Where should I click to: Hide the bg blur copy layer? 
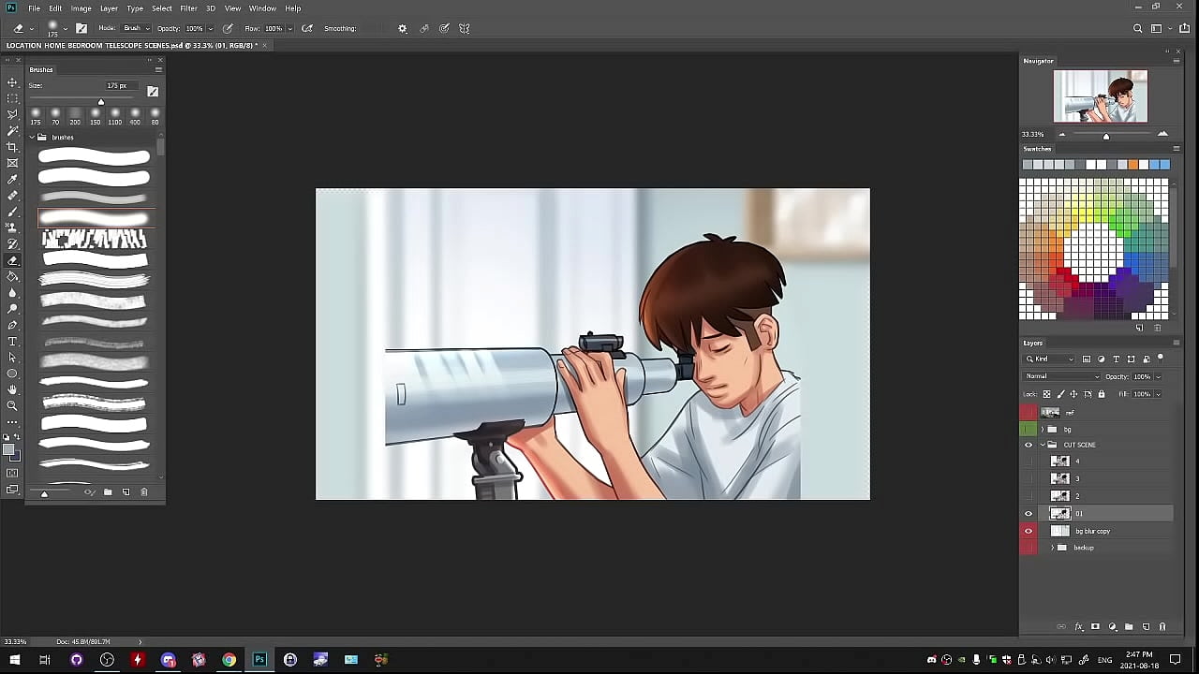(1029, 531)
